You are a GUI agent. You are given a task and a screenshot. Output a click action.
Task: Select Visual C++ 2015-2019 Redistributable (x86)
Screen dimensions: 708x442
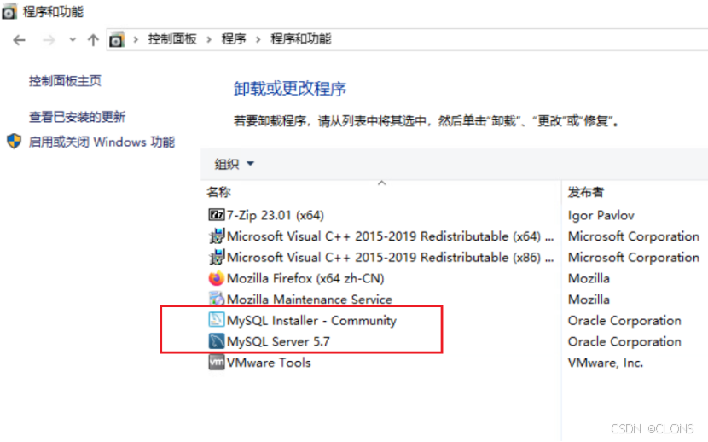point(390,258)
